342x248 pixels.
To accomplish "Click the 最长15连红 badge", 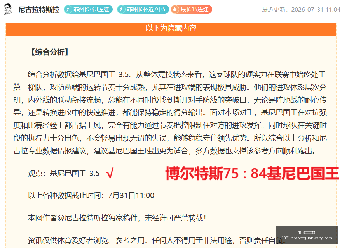I will (x=191, y=9).
